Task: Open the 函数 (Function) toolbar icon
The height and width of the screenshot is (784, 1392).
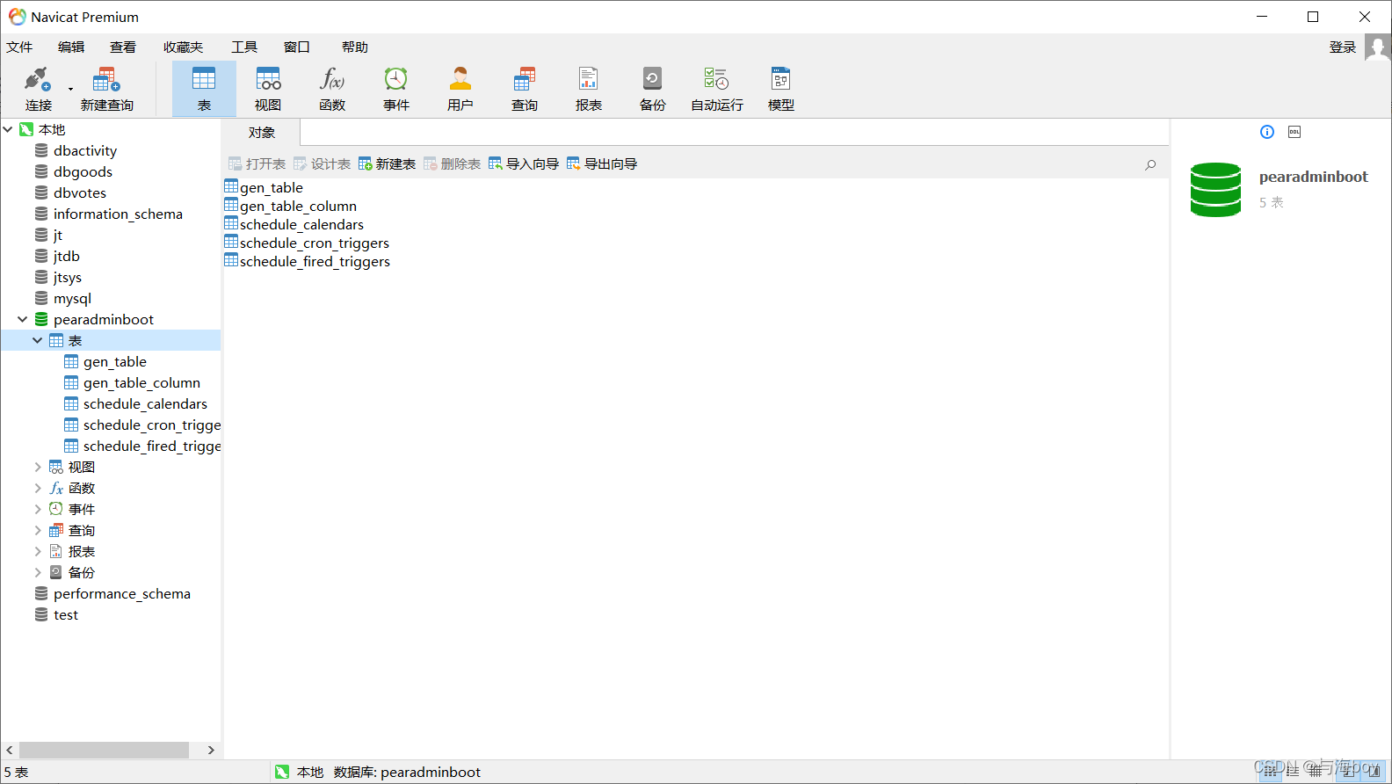Action: click(332, 89)
